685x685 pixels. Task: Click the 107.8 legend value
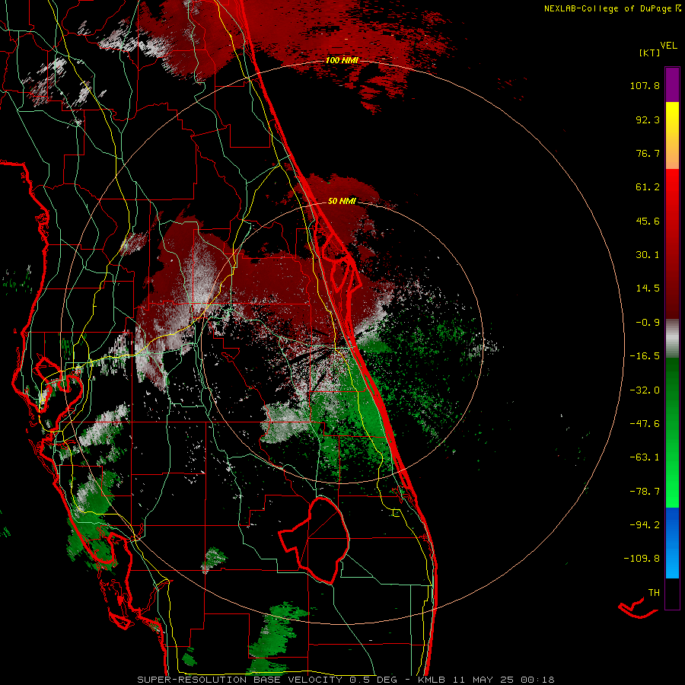(645, 85)
